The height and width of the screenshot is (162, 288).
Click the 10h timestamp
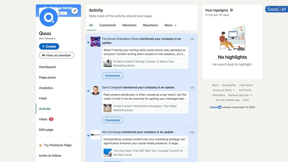pos(192,39)
